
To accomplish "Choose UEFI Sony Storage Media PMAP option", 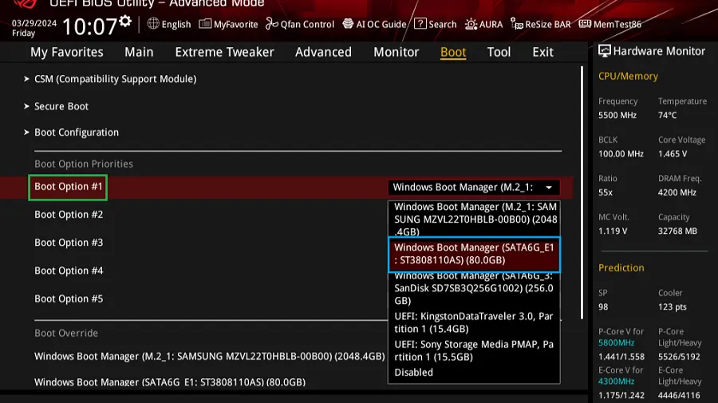I will (x=474, y=350).
